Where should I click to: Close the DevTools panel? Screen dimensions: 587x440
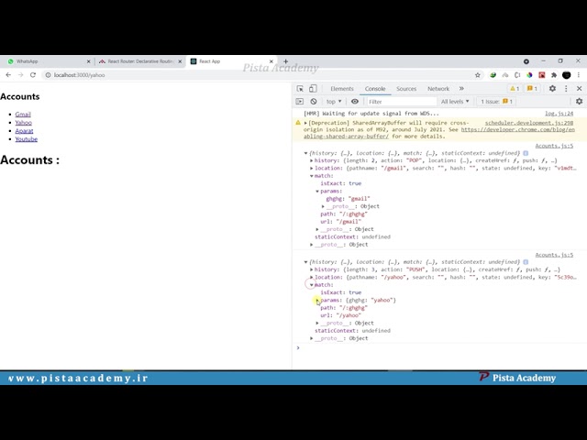tap(579, 89)
